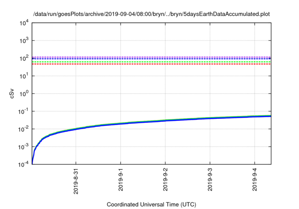Click the 2019-9-3 date tick label
This screenshot has width=299, height=209.
pos(210,180)
